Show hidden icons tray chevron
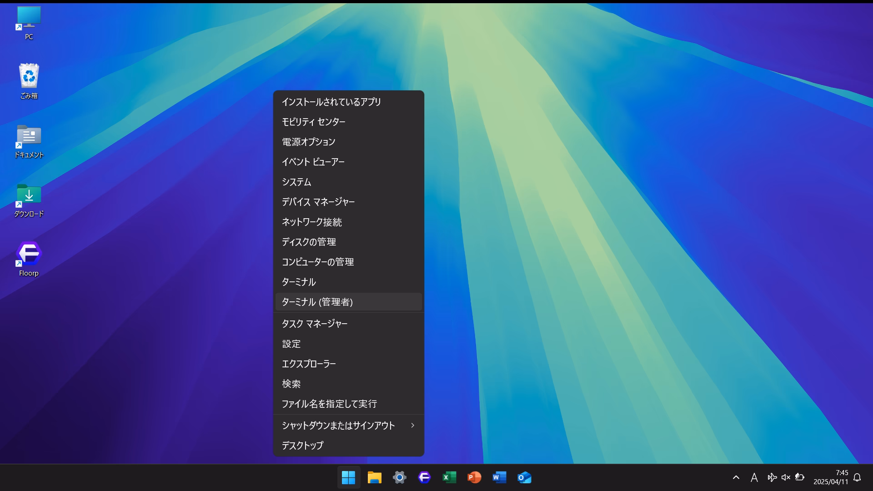The width and height of the screenshot is (873, 491). pos(736,477)
